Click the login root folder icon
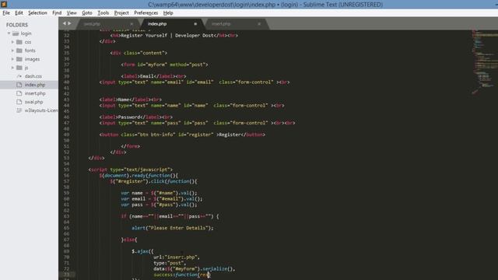 pos(16,33)
